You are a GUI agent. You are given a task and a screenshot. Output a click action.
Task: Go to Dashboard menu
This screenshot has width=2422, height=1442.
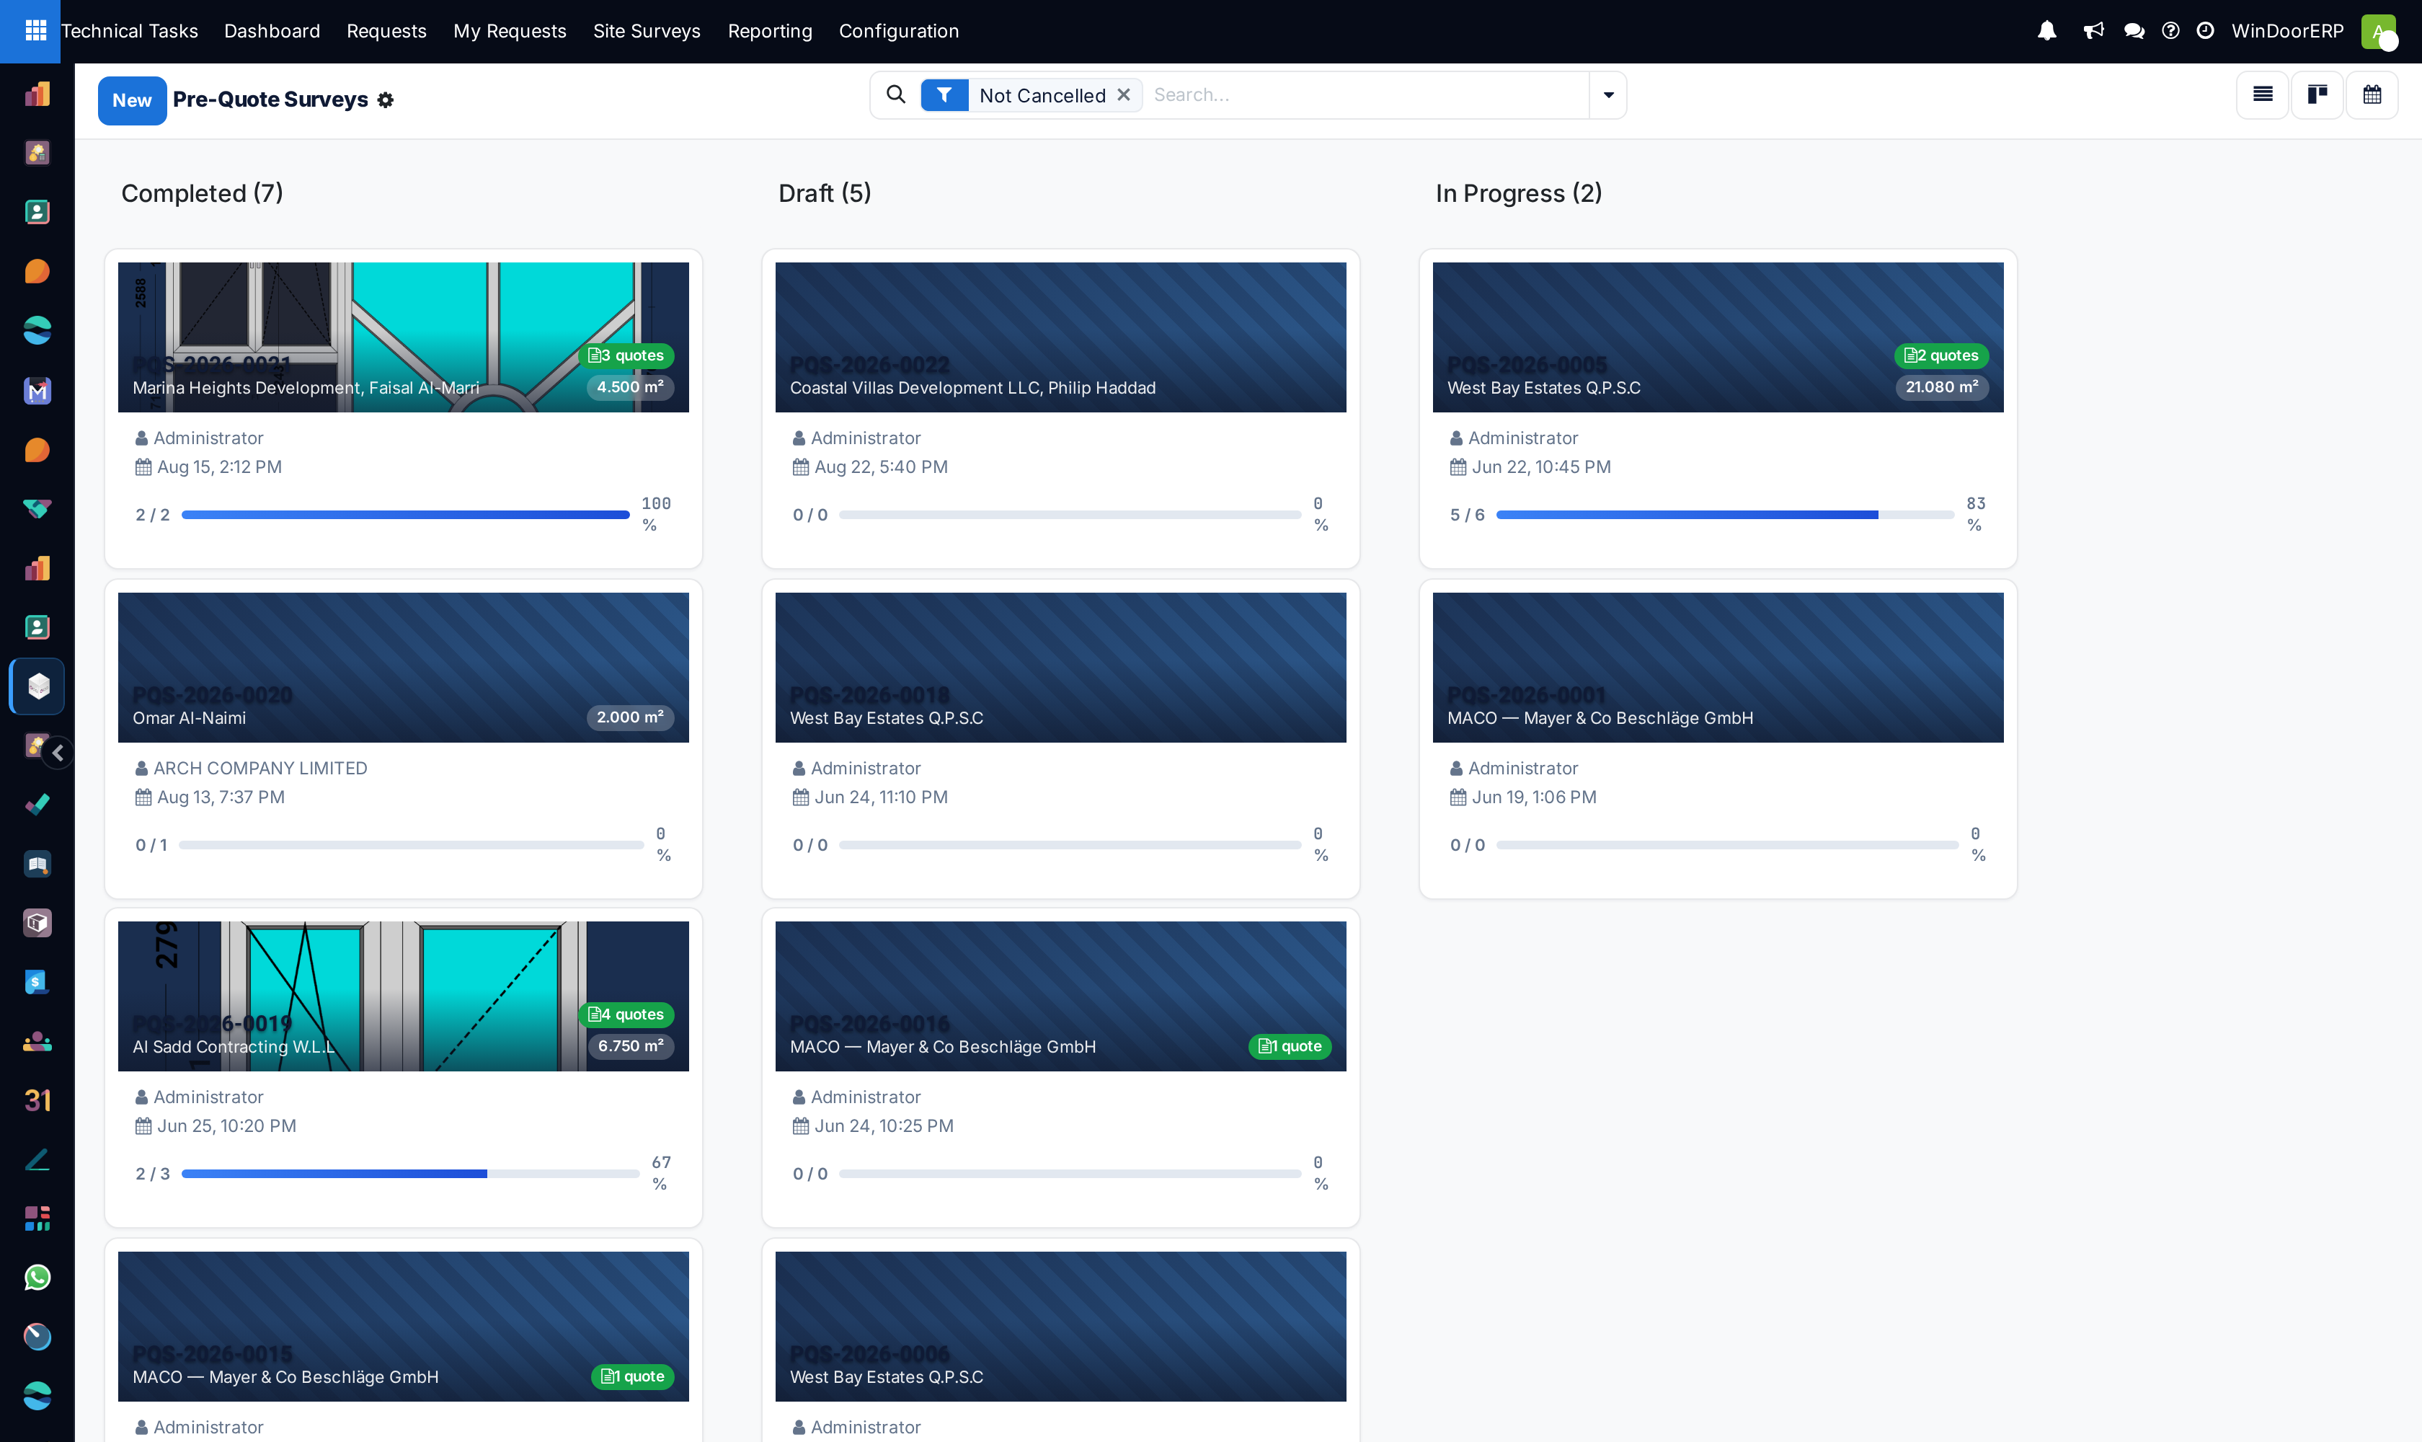click(x=272, y=31)
